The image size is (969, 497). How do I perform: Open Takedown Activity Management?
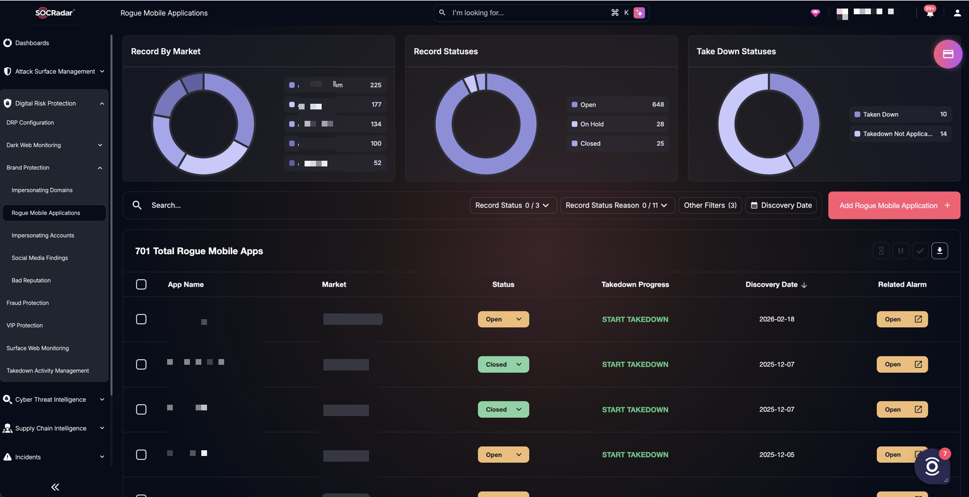click(48, 370)
